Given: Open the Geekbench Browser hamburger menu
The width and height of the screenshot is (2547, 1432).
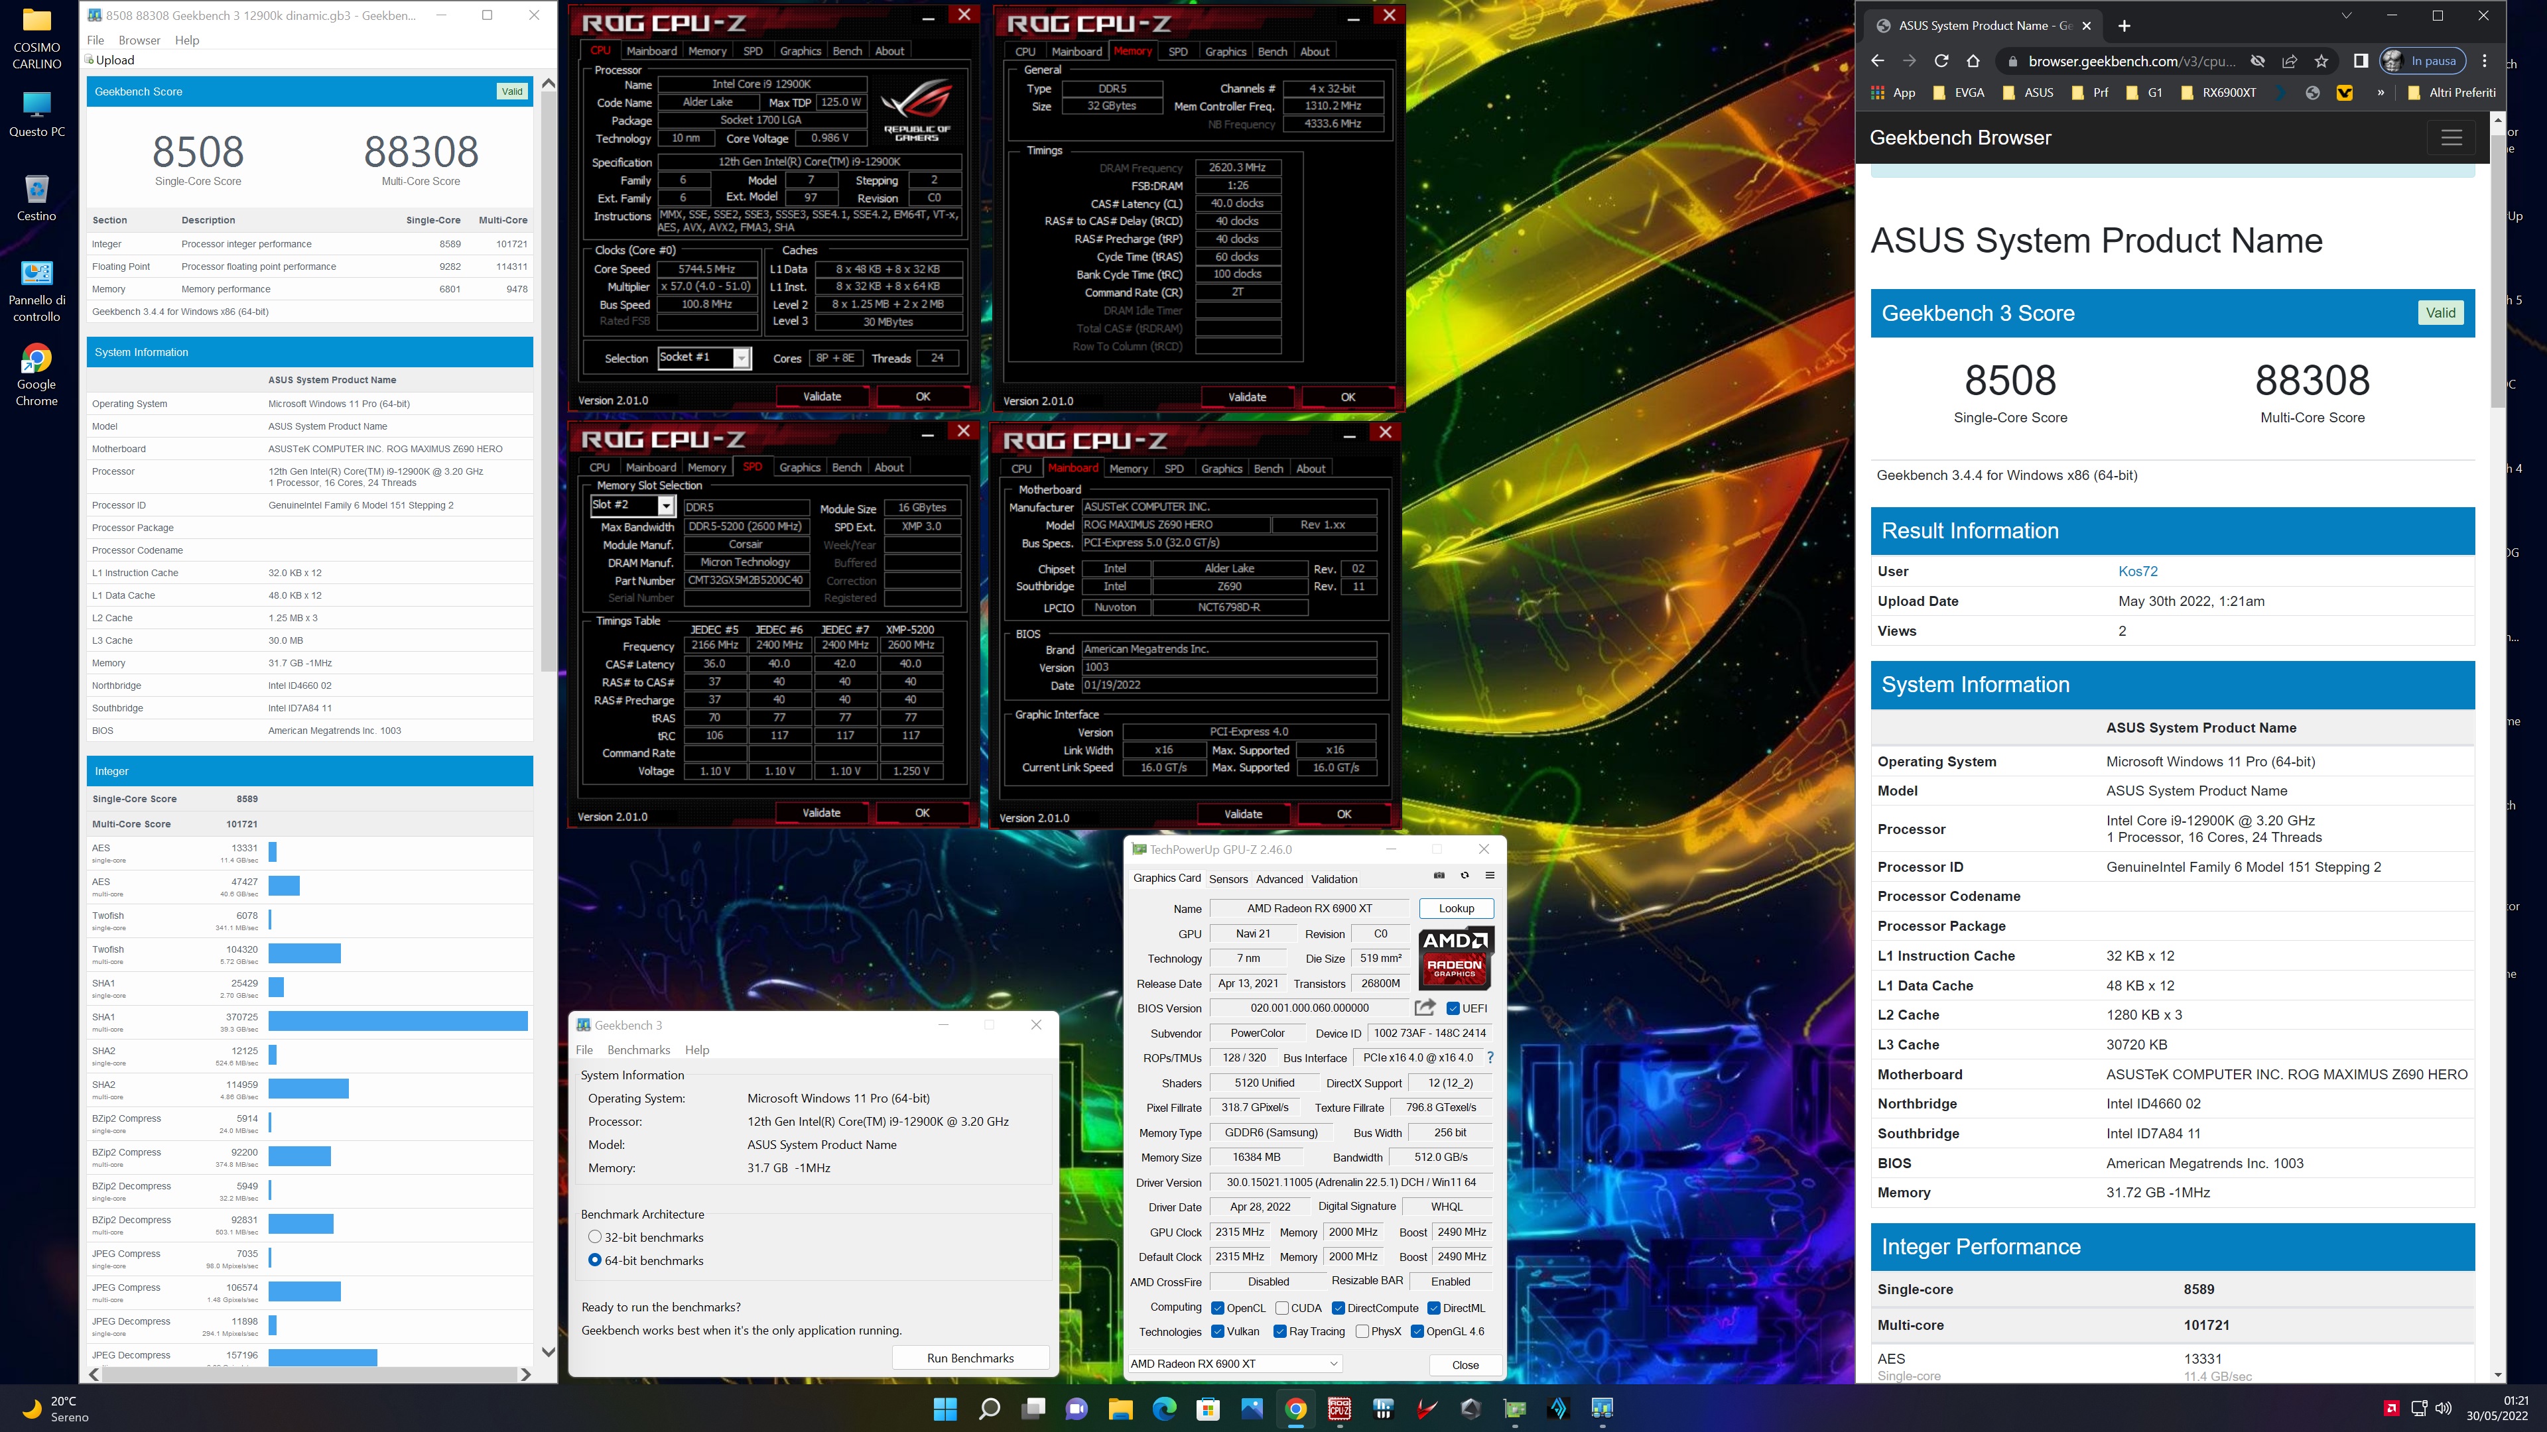Looking at the screenshot, I should 2451,137.
